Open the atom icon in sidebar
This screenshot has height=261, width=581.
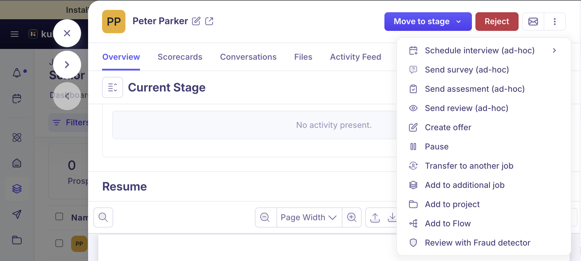[17, 137]
